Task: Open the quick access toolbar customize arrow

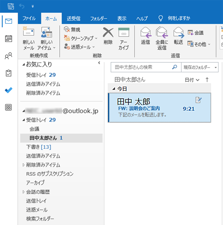Action: (33, 6)
